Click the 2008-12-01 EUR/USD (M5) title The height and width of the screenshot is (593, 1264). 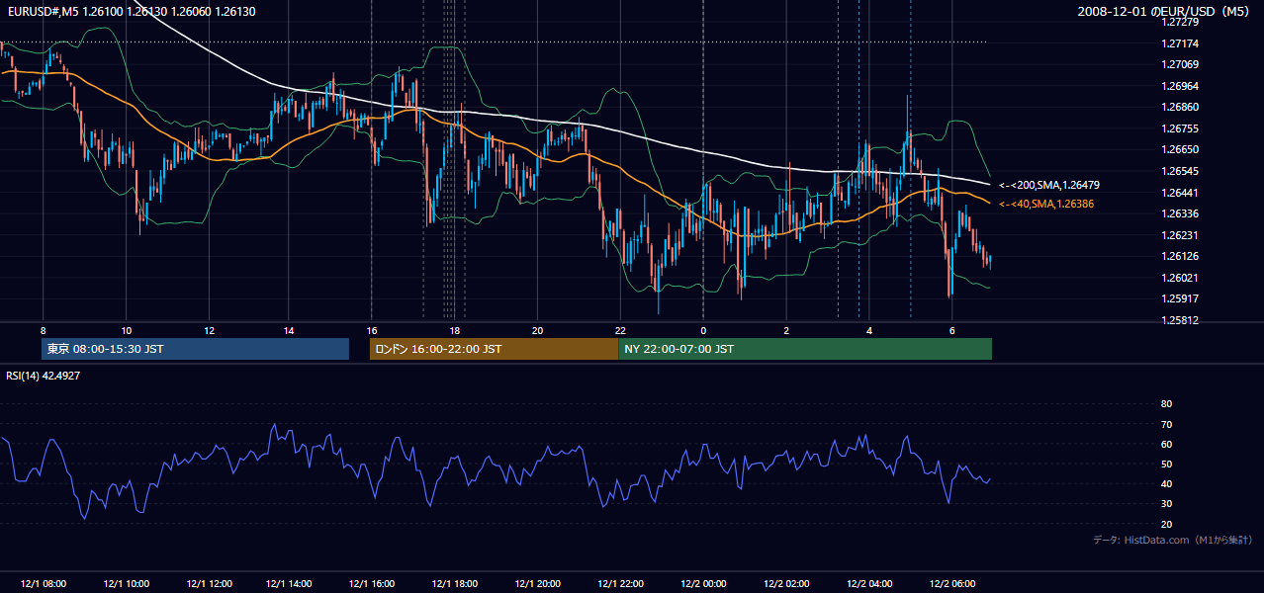(x=1165, y=12)
